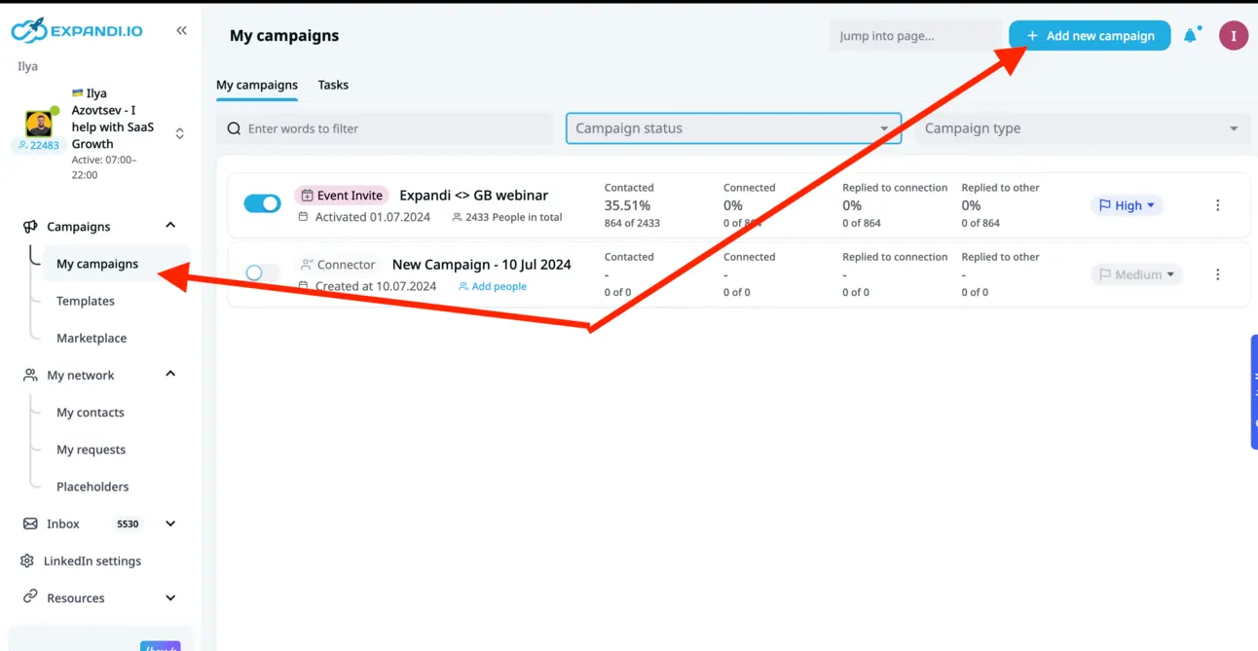Open the Campaign status dropdown

733,128
